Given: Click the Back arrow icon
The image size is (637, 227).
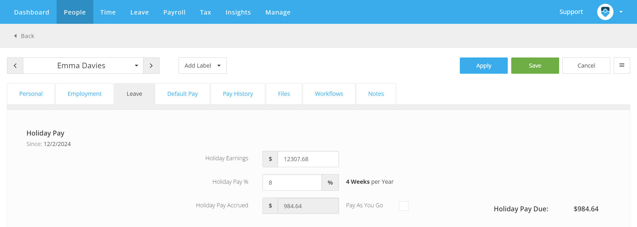Looking at the screenshot, I should click(x=15, y=36).
